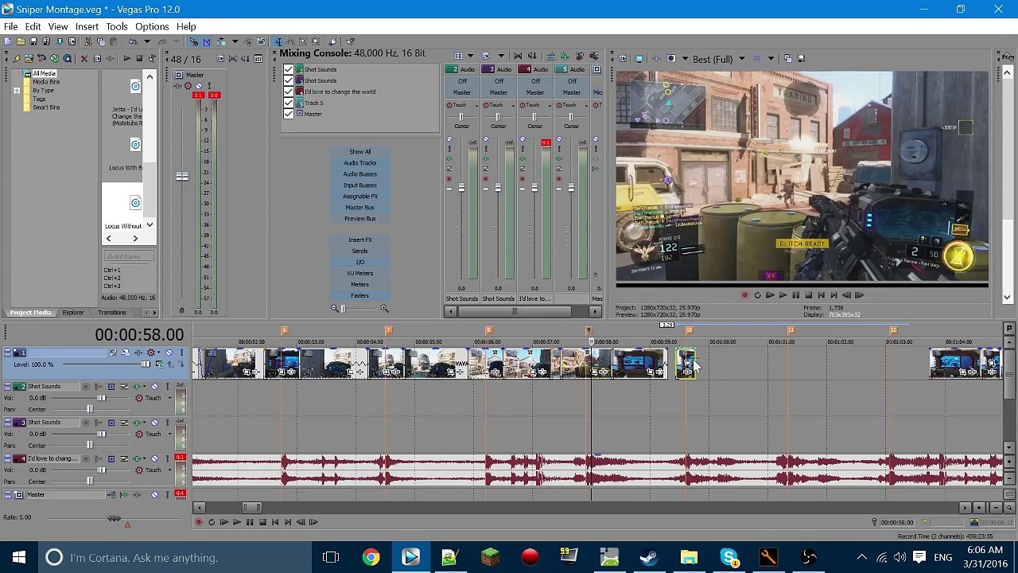Uncheck I'd love to change the world checkbox
Viewport: 1018px width, 573px height.
(289, 92)
